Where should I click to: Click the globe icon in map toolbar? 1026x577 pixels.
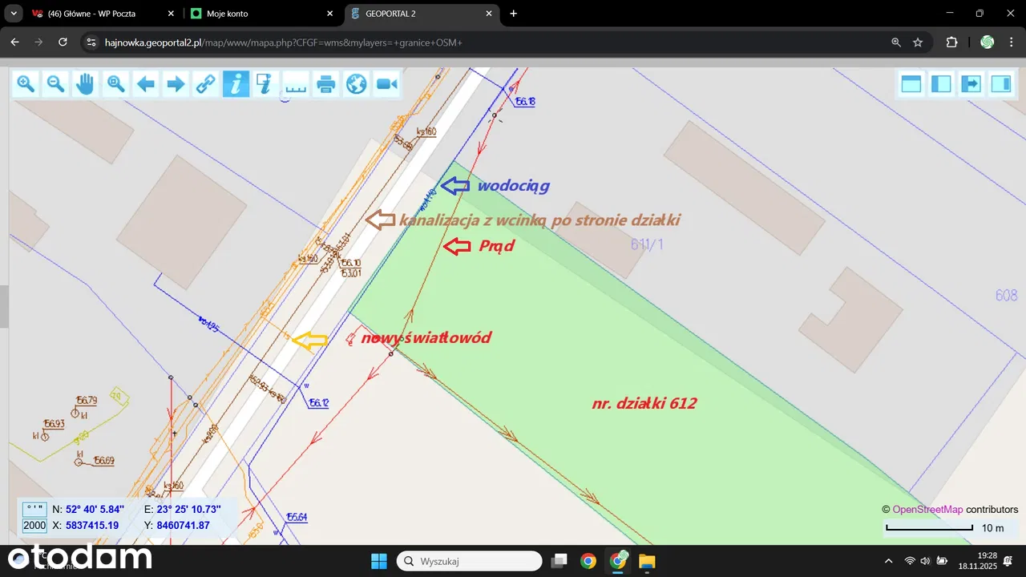[356, 83]
